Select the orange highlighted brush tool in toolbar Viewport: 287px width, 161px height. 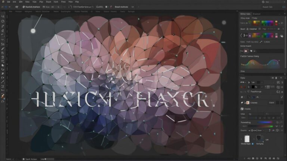tap(3, 96)
